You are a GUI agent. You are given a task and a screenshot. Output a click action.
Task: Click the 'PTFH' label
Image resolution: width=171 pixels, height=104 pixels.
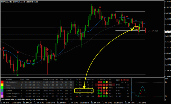tap(118, 93)
